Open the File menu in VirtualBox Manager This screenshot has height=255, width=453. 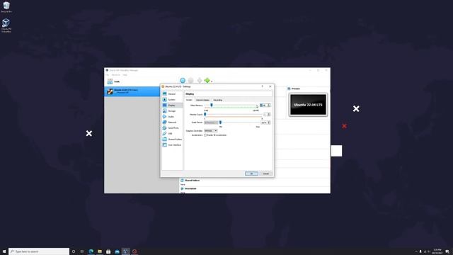pyautogui.click(x=107, y=75)
